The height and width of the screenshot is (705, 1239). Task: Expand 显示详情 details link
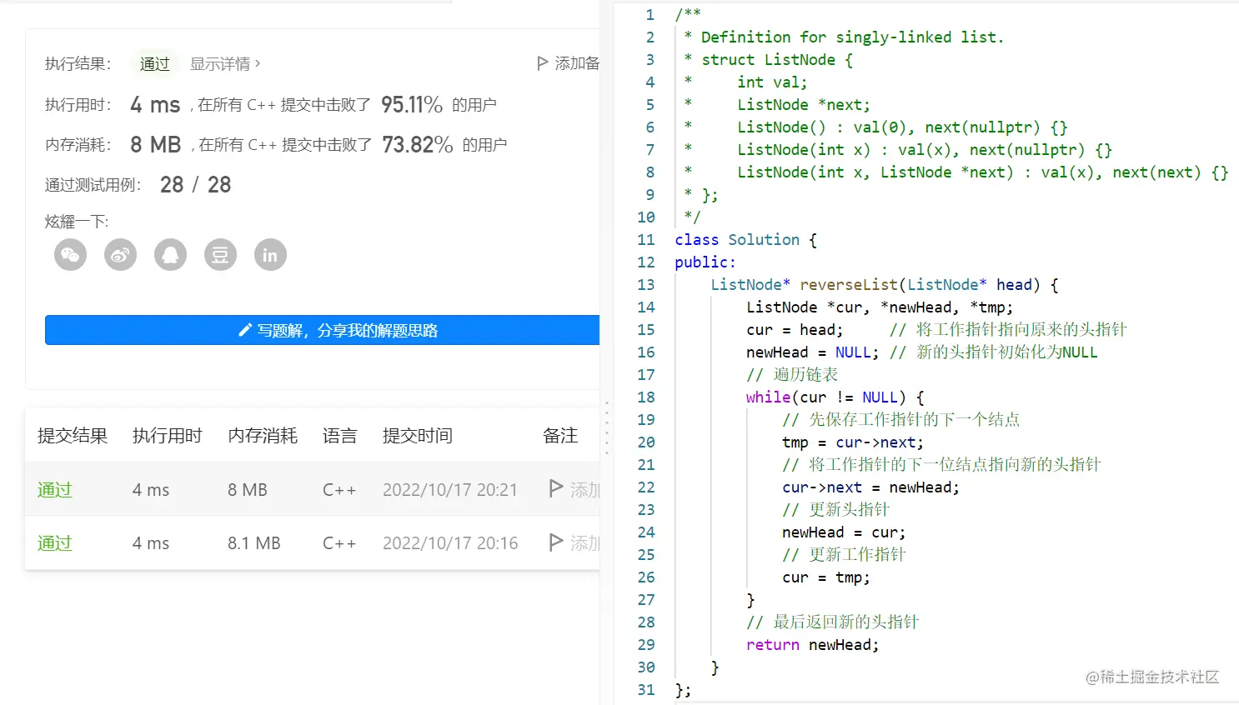(x=225, y=63)
